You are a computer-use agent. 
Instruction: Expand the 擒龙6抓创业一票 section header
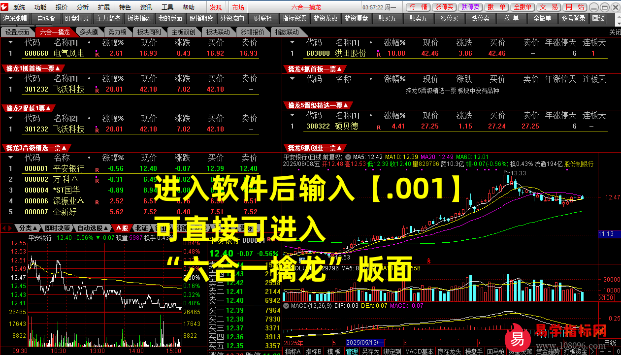pos(318,147)
